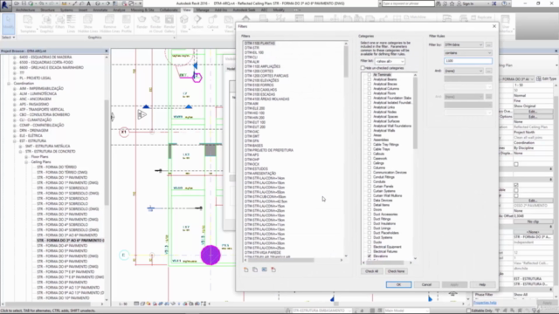Click the Plan Views ribbon icon

click(x=229, y=24)
